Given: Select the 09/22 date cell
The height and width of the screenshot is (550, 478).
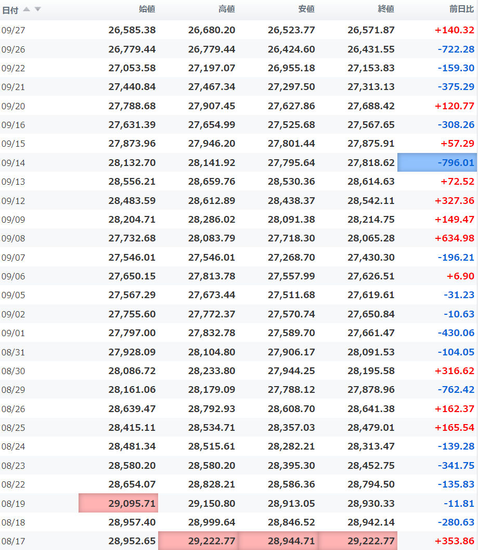Looking at the screenshot, I should [x=14, y=68].
